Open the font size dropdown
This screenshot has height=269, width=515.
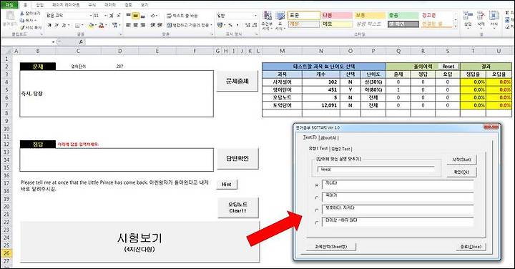[x=105, y=16]
